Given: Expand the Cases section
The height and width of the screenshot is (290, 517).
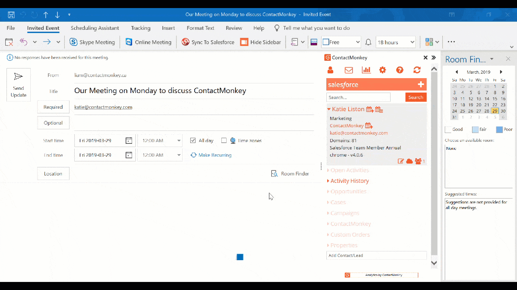Looking at the screenshot, I should click(336, 202).
